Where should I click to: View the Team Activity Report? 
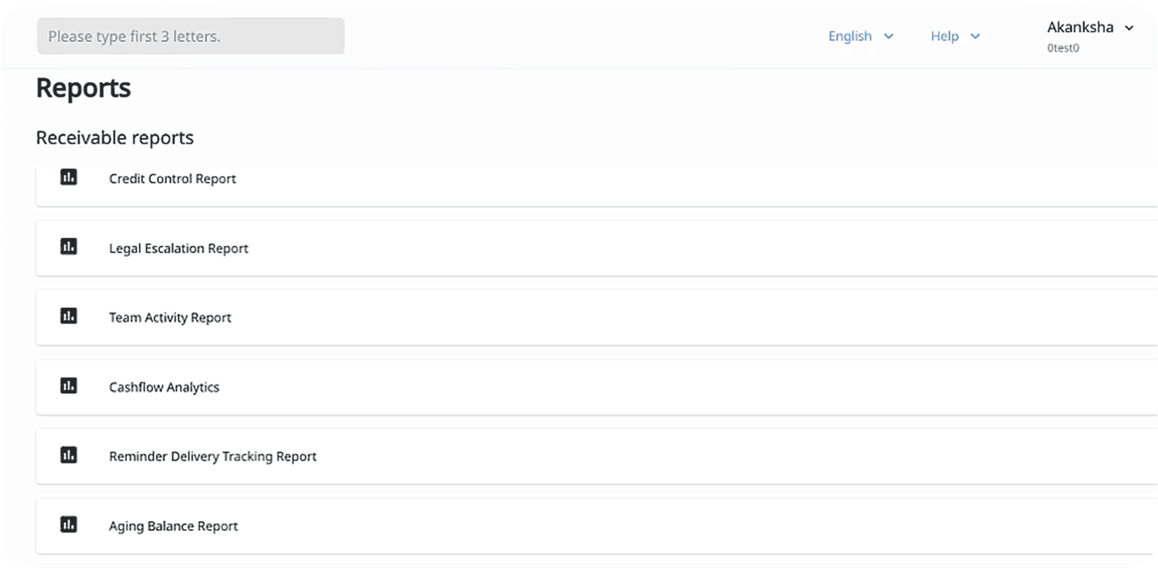click(x=170, y=318)
